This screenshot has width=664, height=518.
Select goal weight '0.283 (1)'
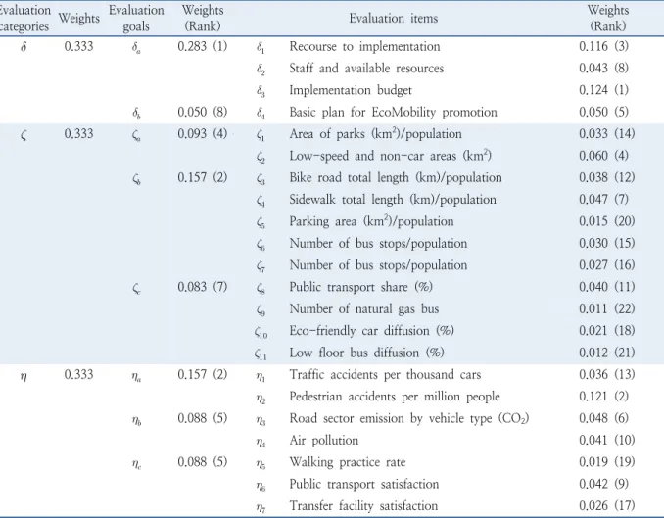[x=203, y=46]
